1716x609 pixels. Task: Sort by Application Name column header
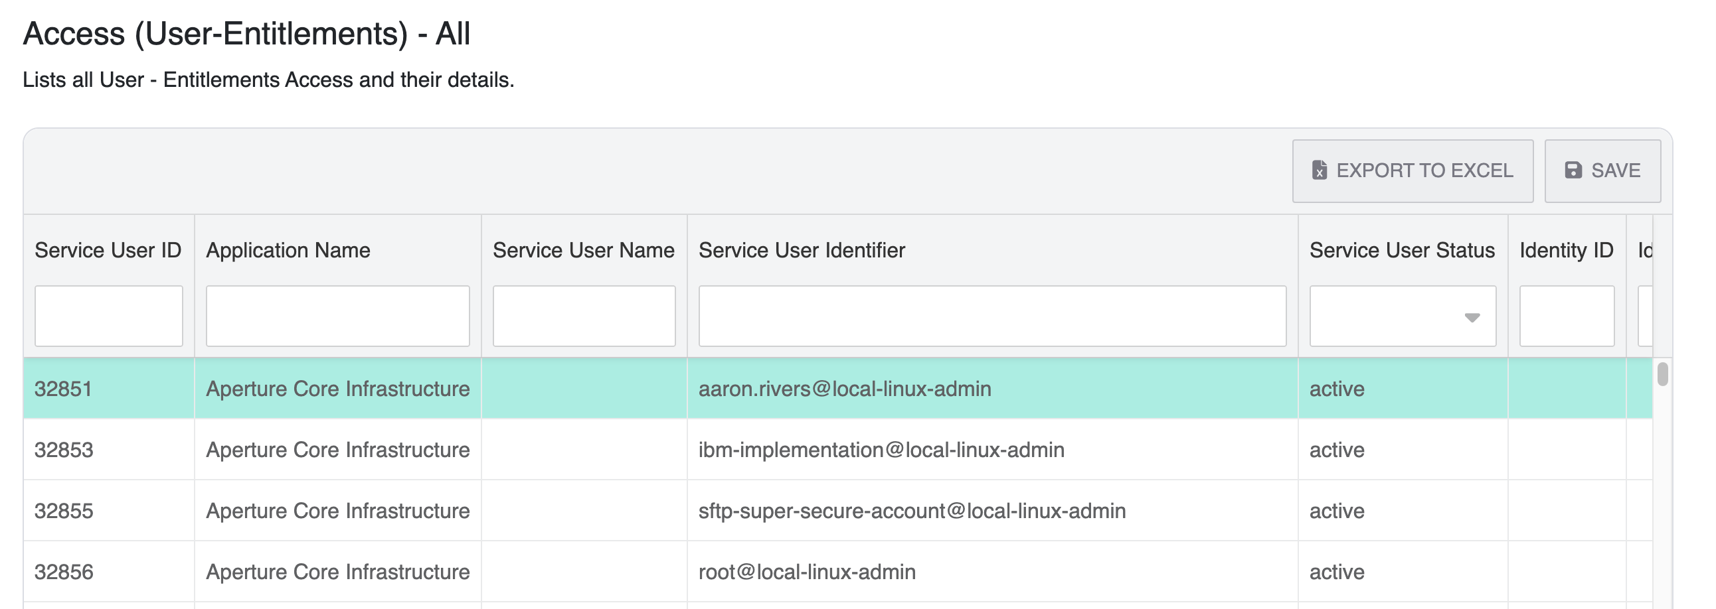point(288,250)
